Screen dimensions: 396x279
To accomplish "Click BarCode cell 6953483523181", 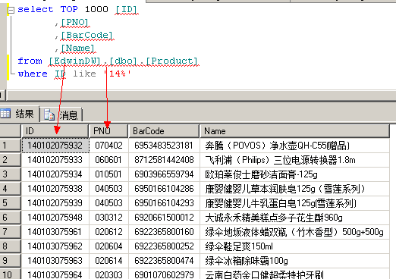I will (164, 146).
